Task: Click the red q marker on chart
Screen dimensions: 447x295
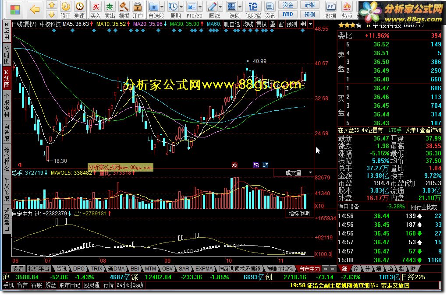Action: (x=20, y=165)
